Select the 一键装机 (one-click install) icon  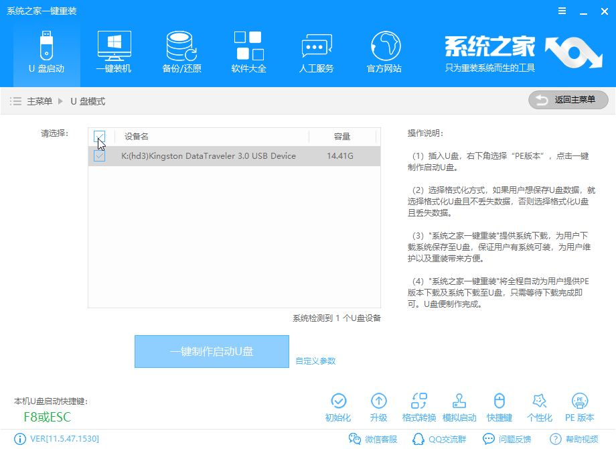click(x=113, y=50)
